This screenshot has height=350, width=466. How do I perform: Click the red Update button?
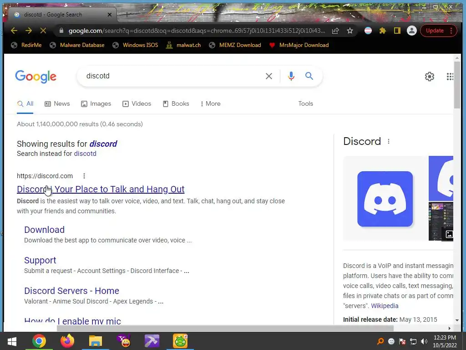[435, 31]
